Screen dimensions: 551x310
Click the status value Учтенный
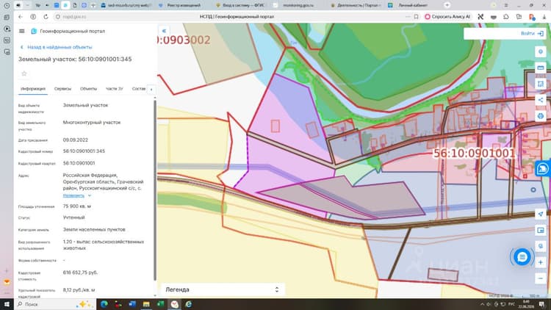point(73,217)
